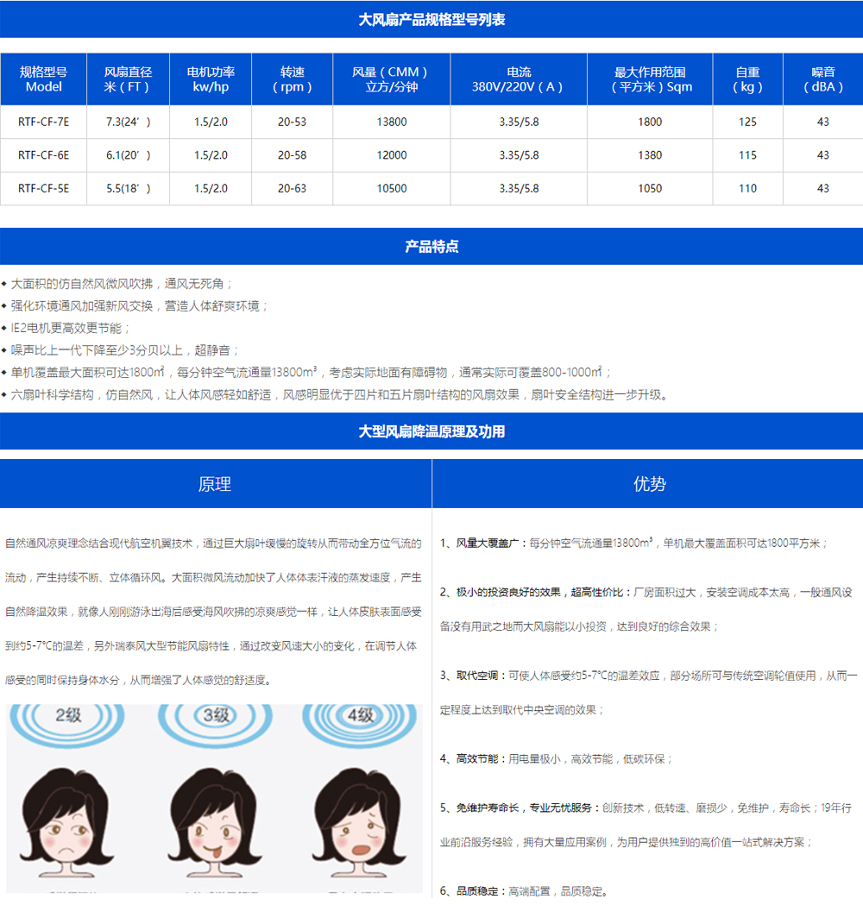Select the RTF-CF-5E model cell
The width and height of the screenshot is (863, 918).
click(x=43, y=188)
